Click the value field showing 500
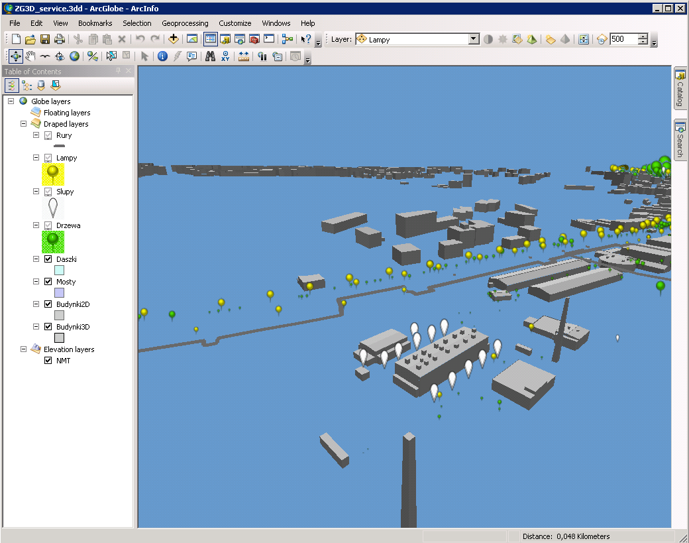 tap(624, 39)
